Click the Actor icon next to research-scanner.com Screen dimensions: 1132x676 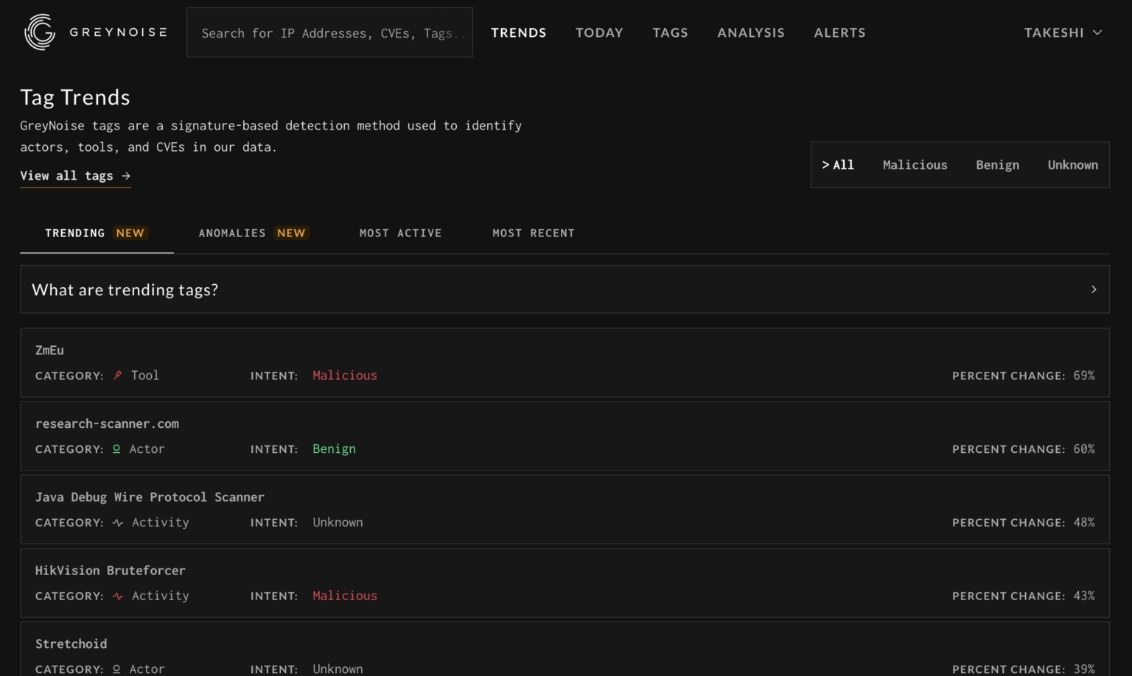pyautogui.click(x=117, y=448)
